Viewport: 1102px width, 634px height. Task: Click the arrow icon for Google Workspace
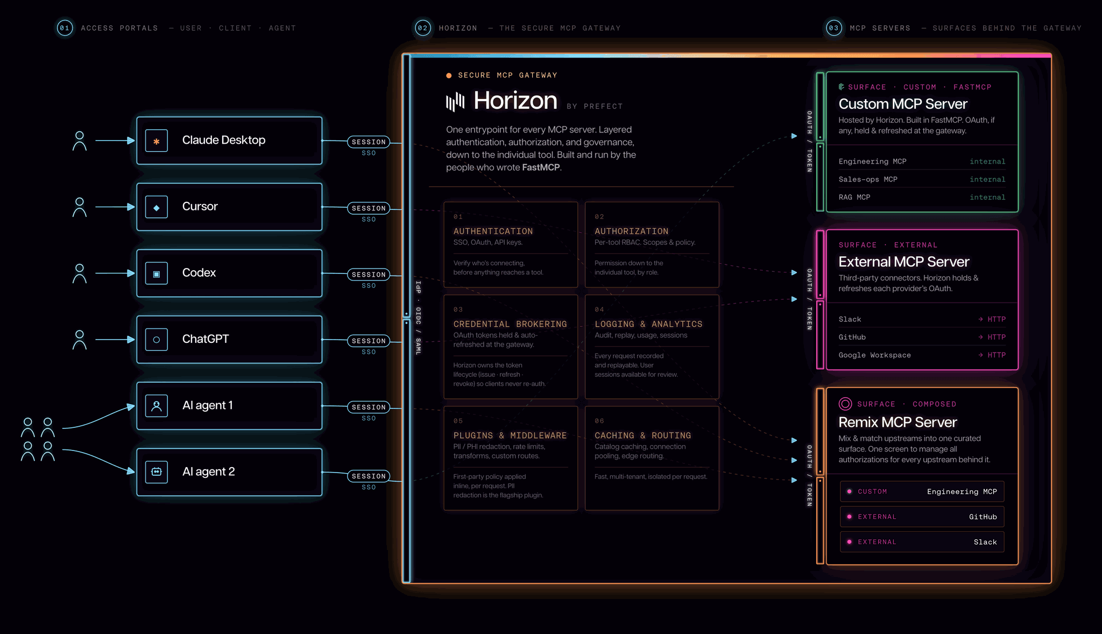(981, 355)
